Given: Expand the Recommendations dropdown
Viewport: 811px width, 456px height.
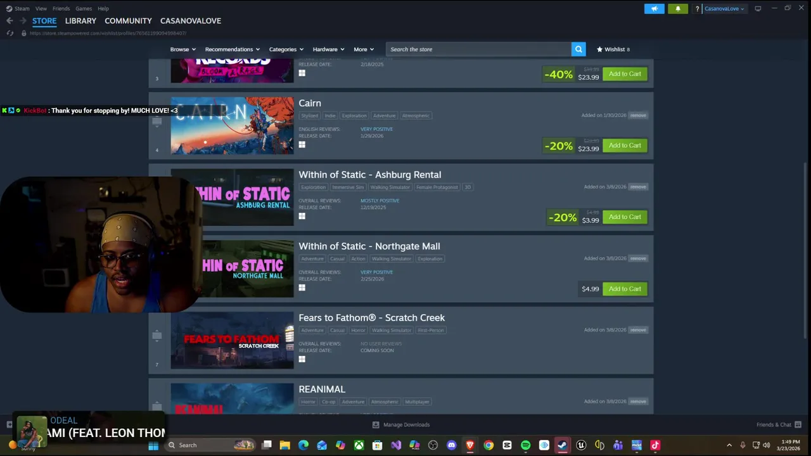Looking at the screenshot, I should (x=233, y=49).
